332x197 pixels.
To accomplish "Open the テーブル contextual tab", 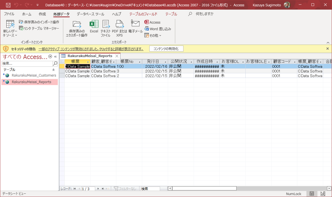I will point(171,14).
